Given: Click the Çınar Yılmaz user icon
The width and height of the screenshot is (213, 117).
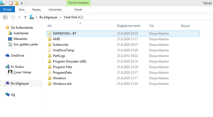Looking at the screenshot, I should tap(10, 72).
